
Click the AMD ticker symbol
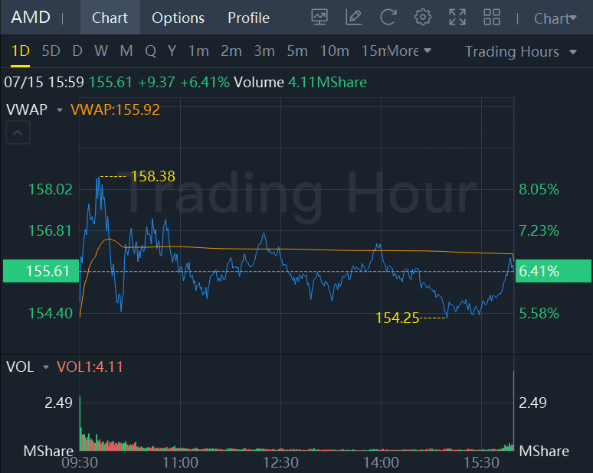pos(29,18)
